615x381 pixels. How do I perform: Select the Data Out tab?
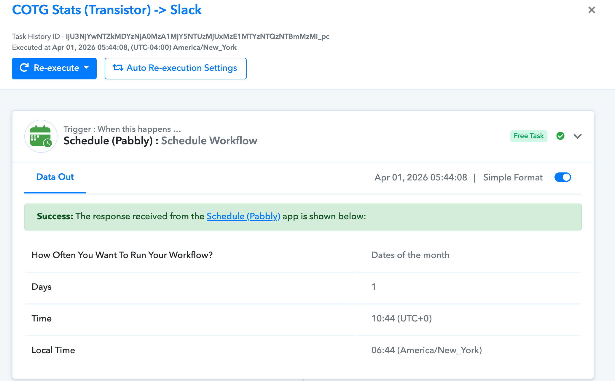coord(55,177)
